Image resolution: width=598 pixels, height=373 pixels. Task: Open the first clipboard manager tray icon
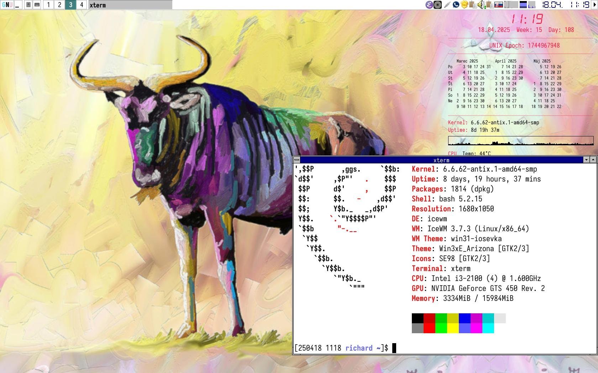pyautogui.click(x=473, y=5)
